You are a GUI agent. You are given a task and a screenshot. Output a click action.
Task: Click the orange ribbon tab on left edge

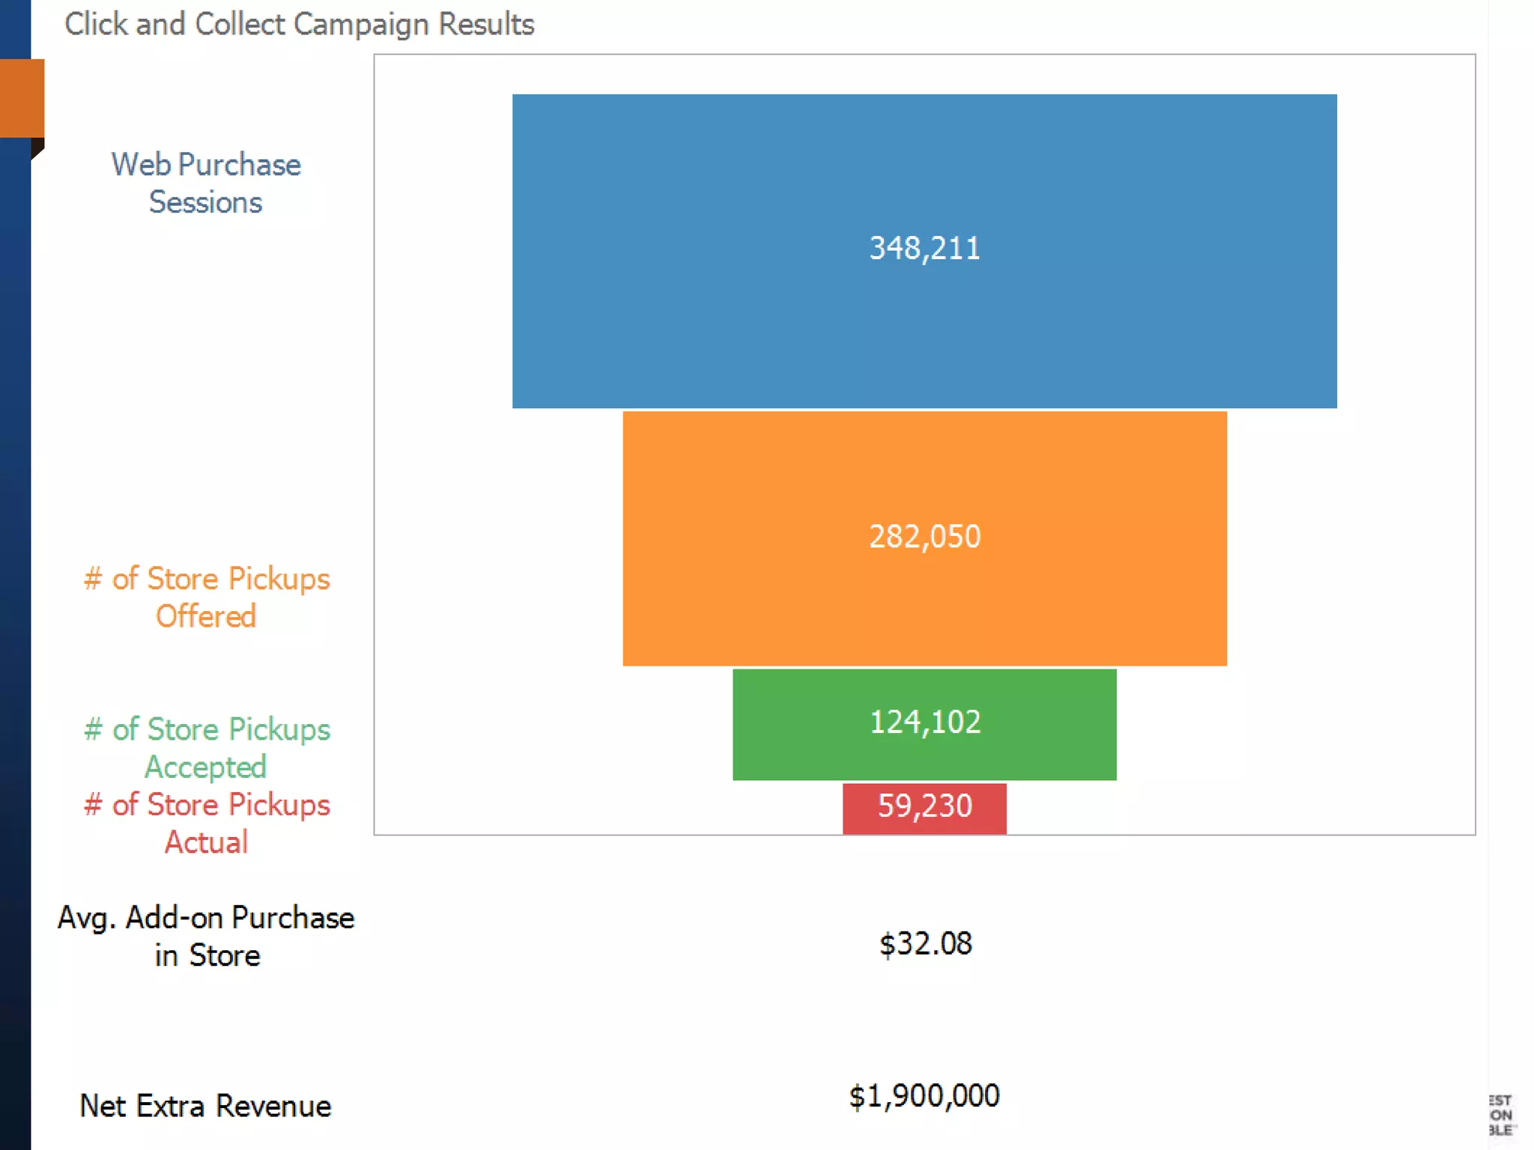pos(22,98)
